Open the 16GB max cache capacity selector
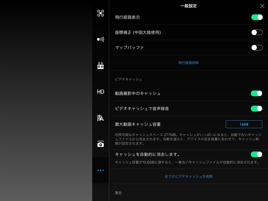Image resolution: width=268 pixels, height=201 pixels. (244, 124)
